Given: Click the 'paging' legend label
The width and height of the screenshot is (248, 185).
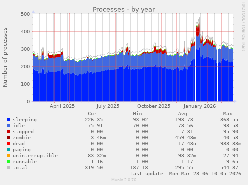Looking at the screenshot, I should click(x=22, y=150).
